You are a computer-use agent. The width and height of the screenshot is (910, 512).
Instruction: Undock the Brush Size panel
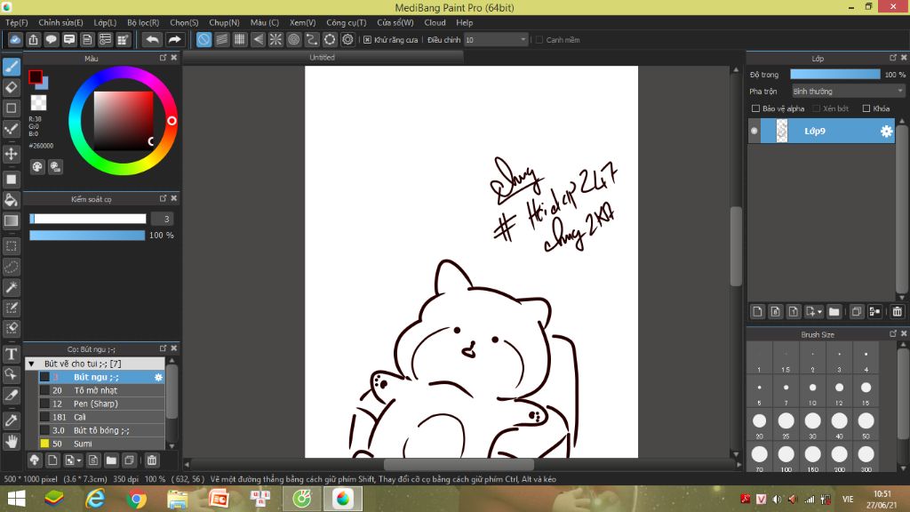[893, 334]
